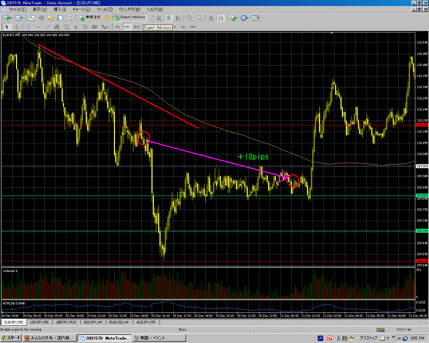This screenshot has height=343, width=429.
Task: Draw an ellipse with the Ellipse tool
Action: point(95,27)
